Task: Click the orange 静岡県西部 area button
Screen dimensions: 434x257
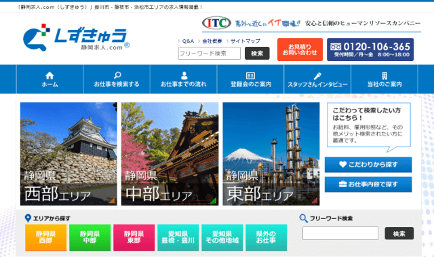Action: coord(46,237)
